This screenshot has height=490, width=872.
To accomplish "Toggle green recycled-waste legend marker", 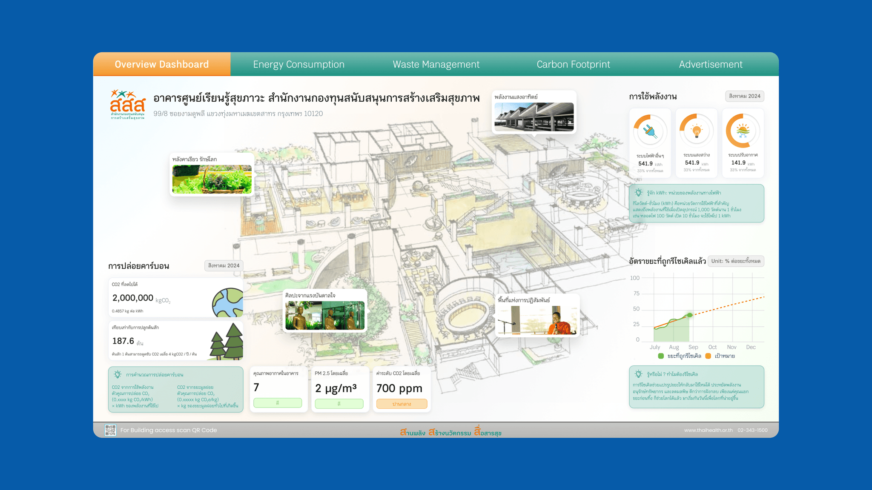I will [x=661, y=356].
